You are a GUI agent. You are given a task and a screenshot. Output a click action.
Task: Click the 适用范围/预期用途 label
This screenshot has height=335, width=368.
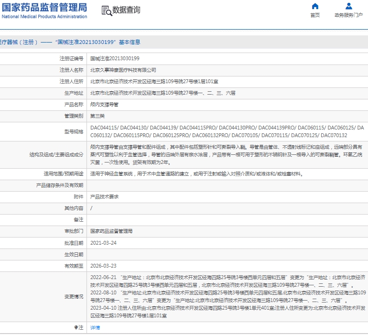[x=64, y=174]
